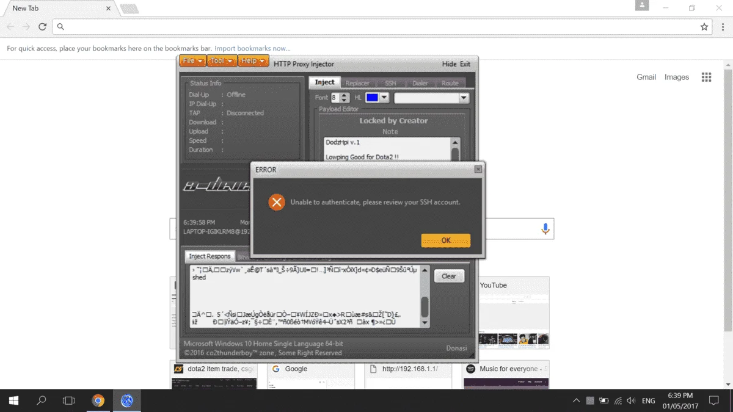Screen dimensions: 733x412
Task: Reload the Chrome page
Action: tap(42, 27)
